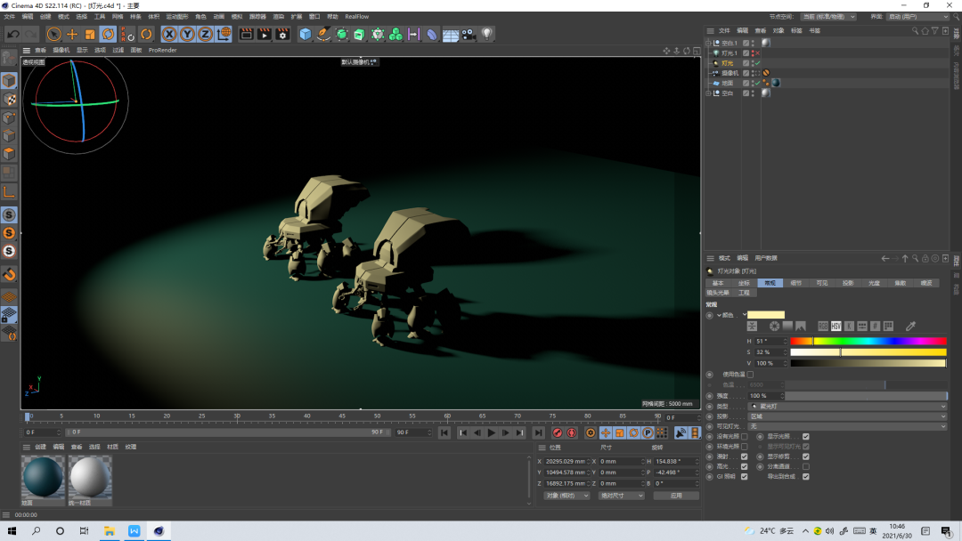This screenshot has height=541, width=962.
Task: Click search icon in Object Manager
Action: pos(915,30)
